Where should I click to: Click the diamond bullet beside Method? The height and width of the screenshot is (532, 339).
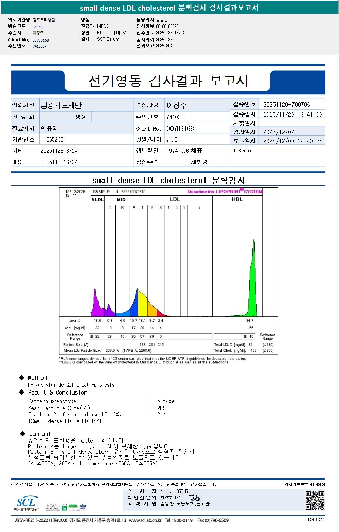point(22,378)
